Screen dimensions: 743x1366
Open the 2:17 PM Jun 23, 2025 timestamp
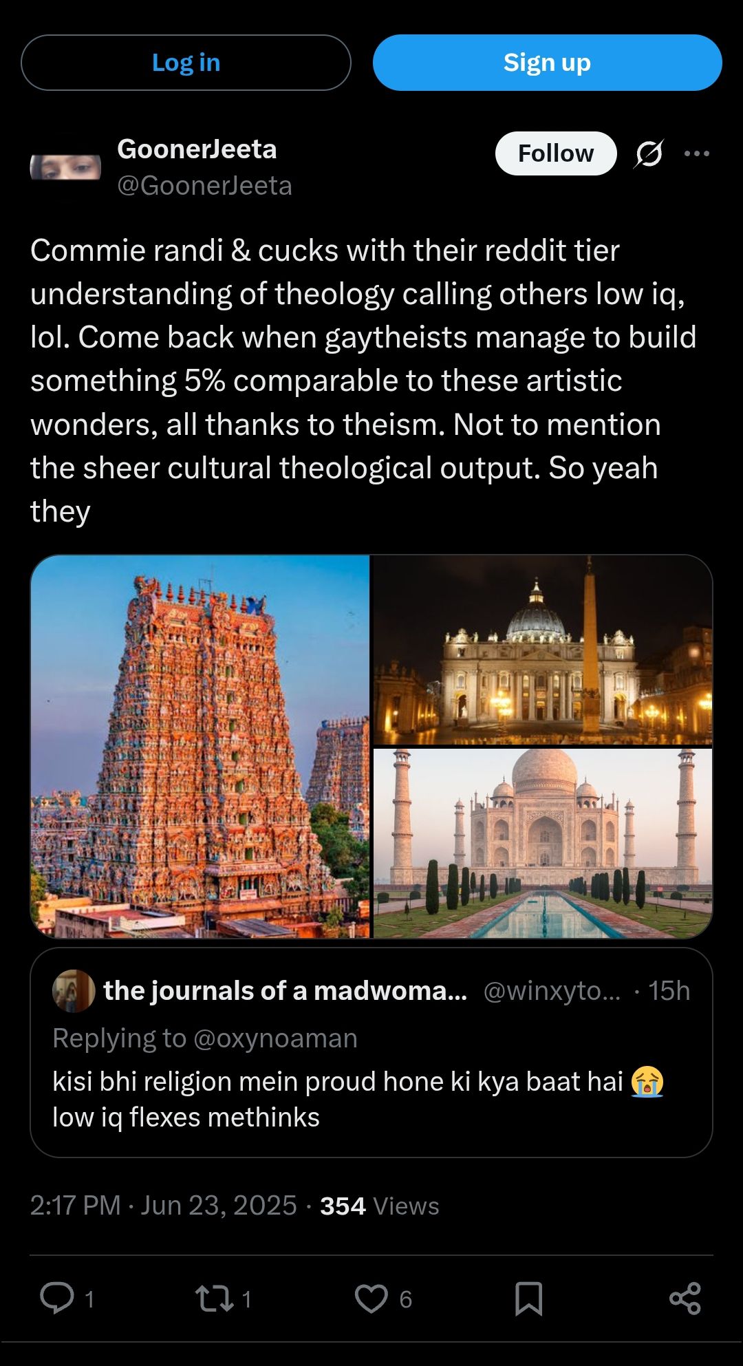pyautogui.click(x=164, y=1206)
